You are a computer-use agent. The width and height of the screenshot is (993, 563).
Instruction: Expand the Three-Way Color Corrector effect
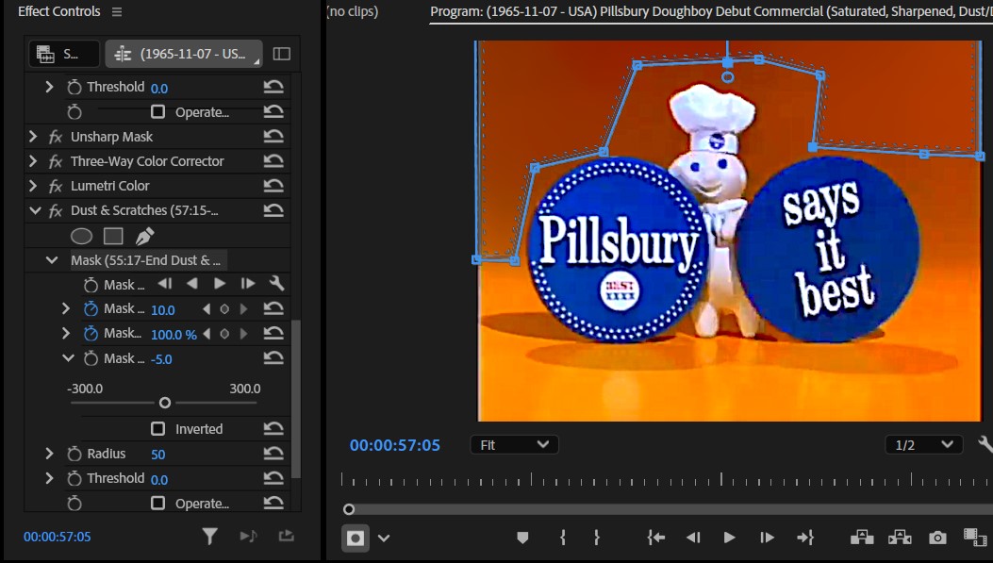tap(33, 161)
